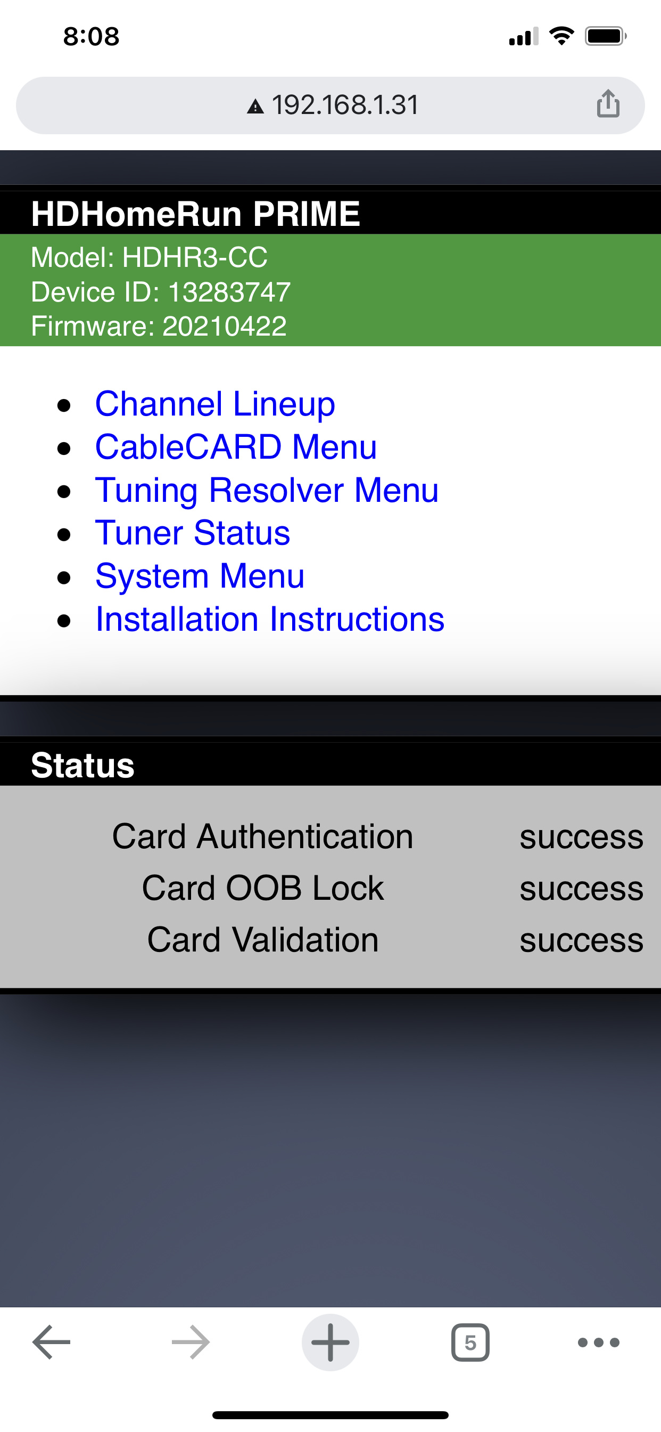Tap the share icon in address bar
The image size is (661, 1432).
click(x=608, y=104)
